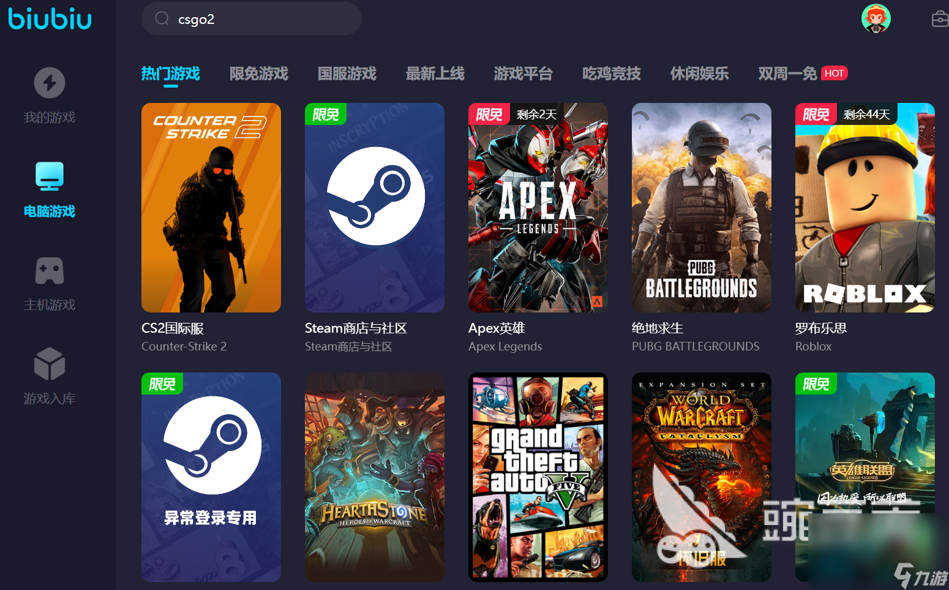The width and height of the screenshot is (949, 590).
Task: Select the PC games monitor icon
Action: [50, 176]
